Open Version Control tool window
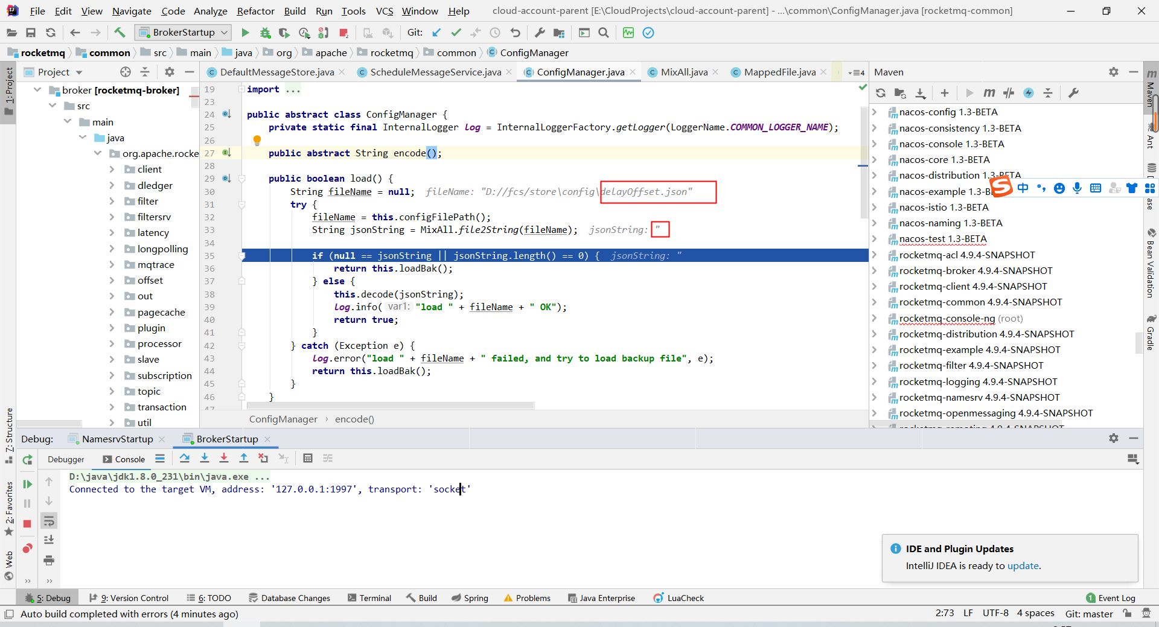The image size is (1159, 627). (x=129, y=598)
